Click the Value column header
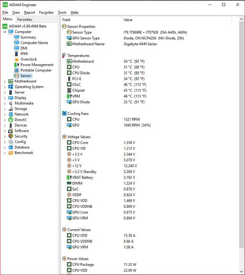 coord(176,20)
